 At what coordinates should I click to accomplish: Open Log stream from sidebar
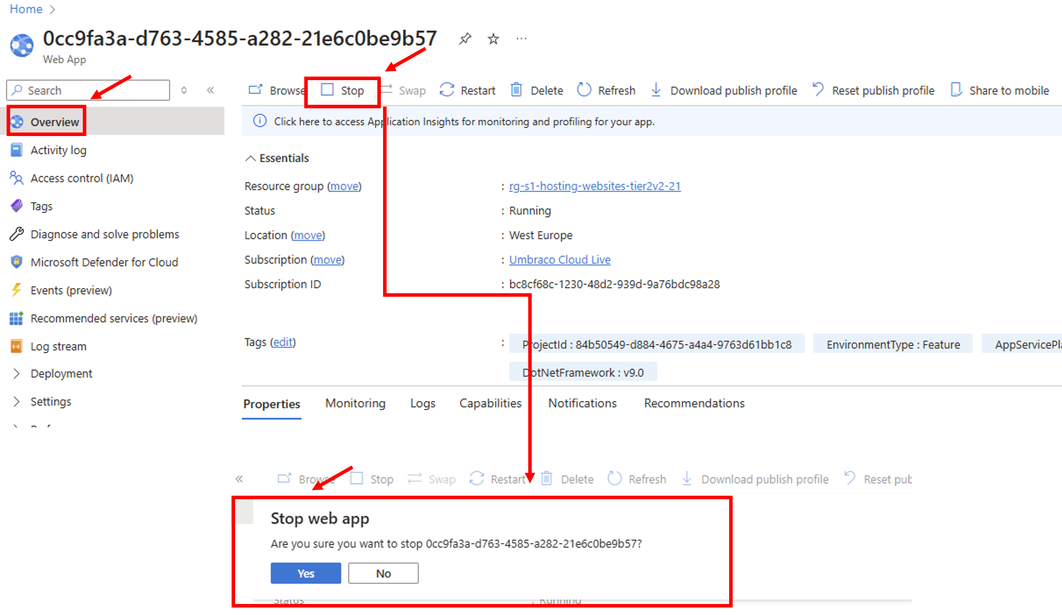[58, 346]
